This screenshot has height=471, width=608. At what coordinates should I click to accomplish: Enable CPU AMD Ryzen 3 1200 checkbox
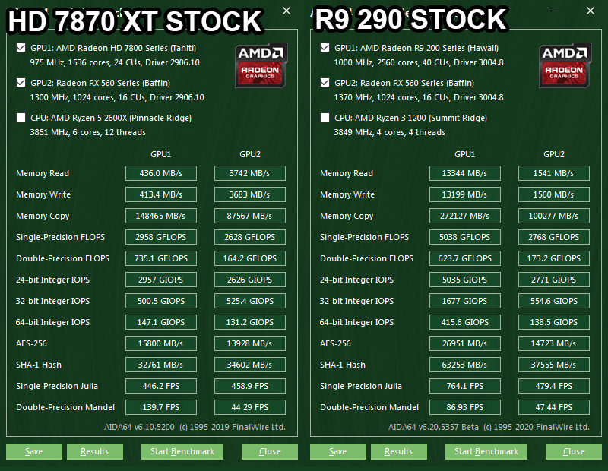325,118
